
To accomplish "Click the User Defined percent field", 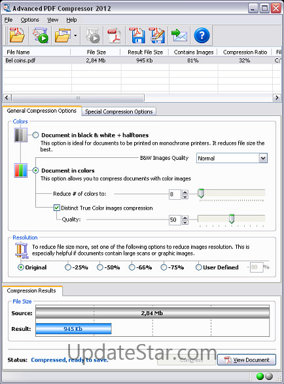I will (x=256, y=267).
